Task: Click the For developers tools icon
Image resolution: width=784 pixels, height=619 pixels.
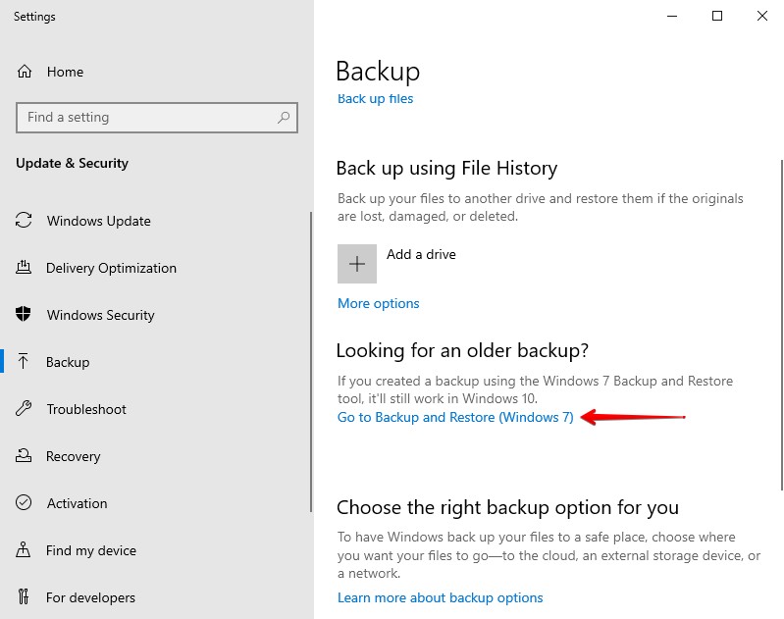Action: (x=23, y=596)
